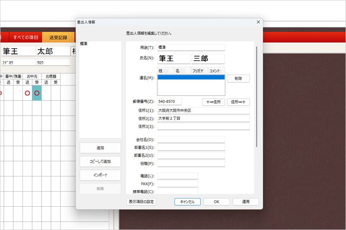Click the 〒⇒住所 conversion button
Image resolution: width=346 pixels, height=230 pixels.
[x=213, y=102]
